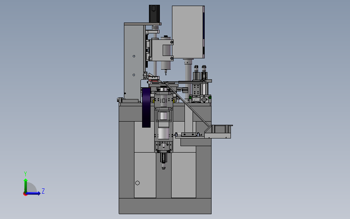This screenshot has width=350, height=219.
Task: Click the blue Z axis arrow of the triad
Action: 33,193
